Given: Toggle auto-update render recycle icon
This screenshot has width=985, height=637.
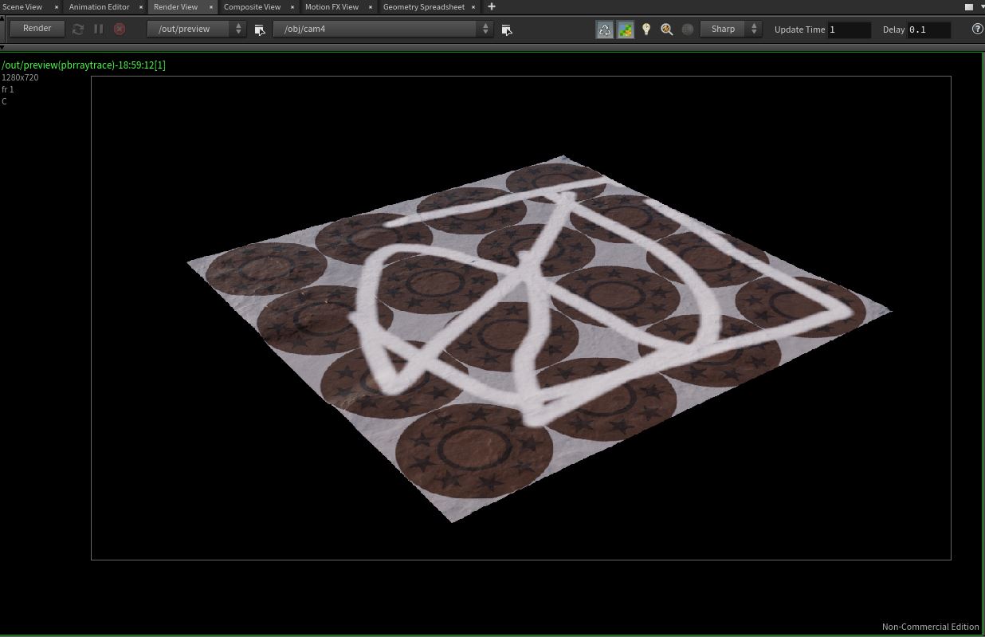Looking at the screenshot, I should pos(605,29).
